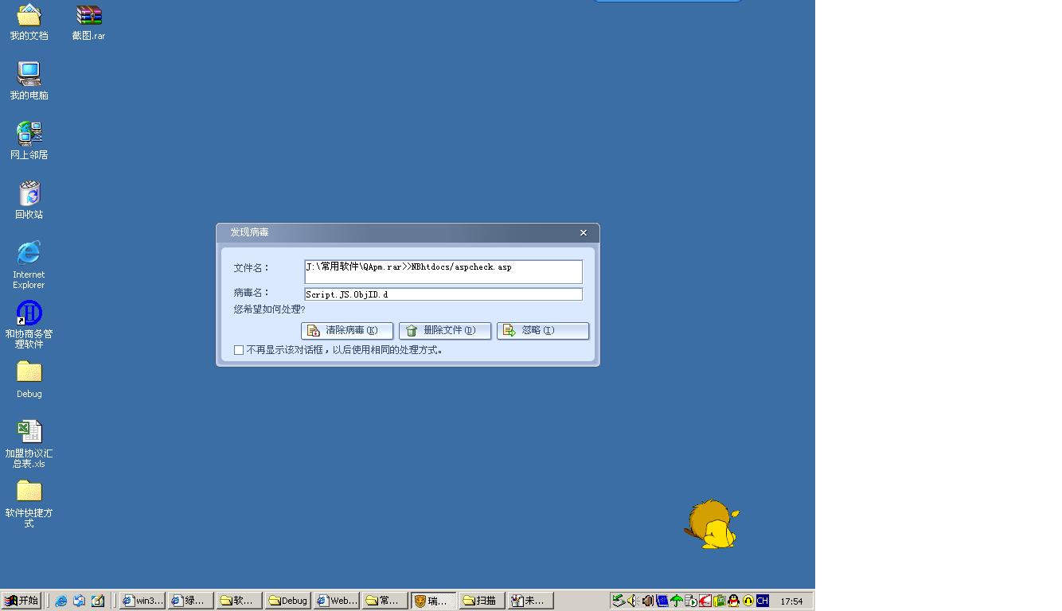Click the 文件名 path field
1062x611 pixels.
pos(443,271)
